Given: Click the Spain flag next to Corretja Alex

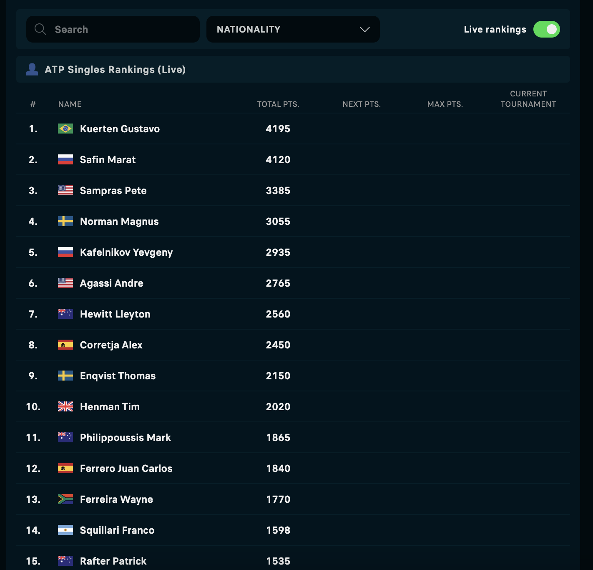Looking at the screenshot, I should click(x=65, y=345).
